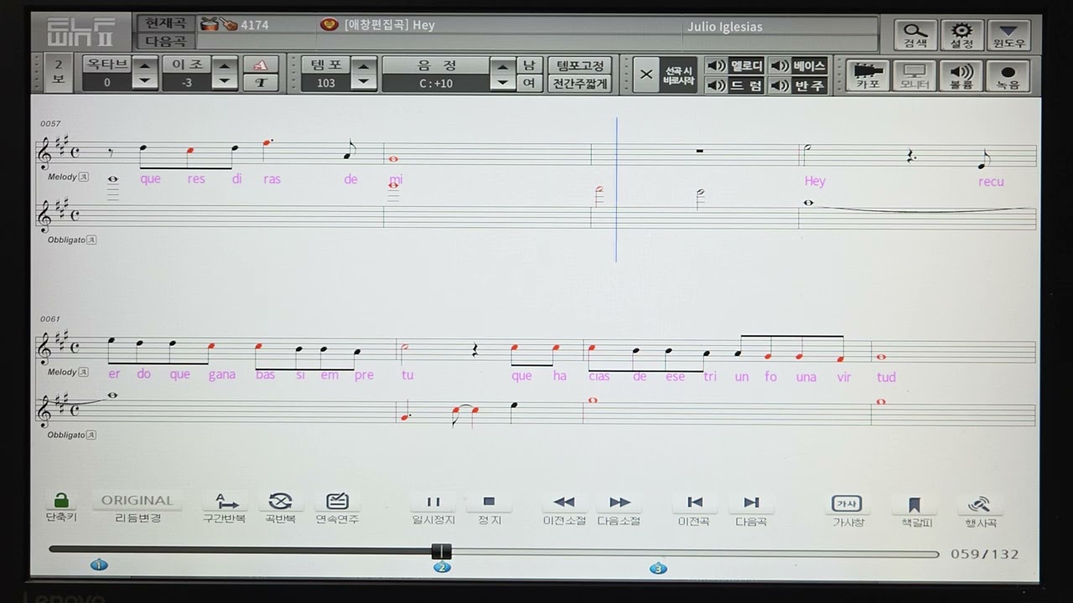Open the window (윈도우) menu
This screenshot has width=1073, height=603.
[1008, 34]
